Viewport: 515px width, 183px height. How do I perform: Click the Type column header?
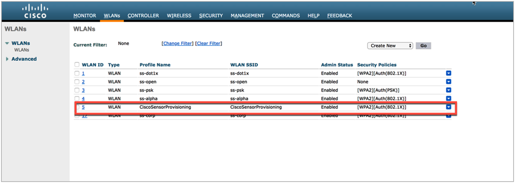(114, 65)
